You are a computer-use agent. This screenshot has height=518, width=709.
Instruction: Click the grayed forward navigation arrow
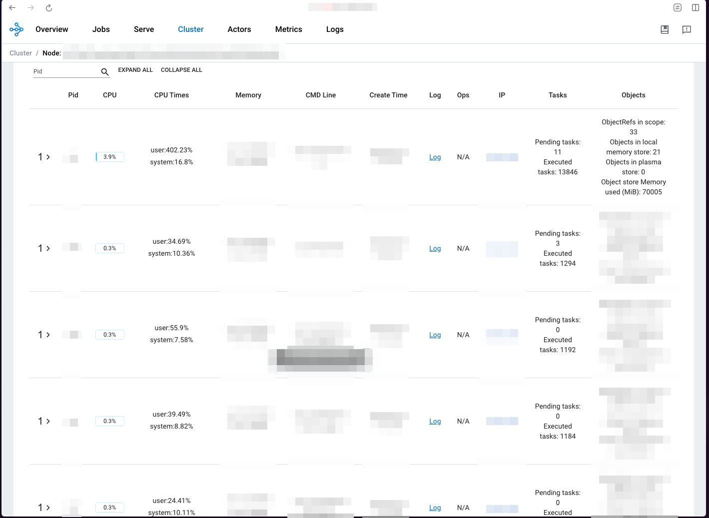[x=30, y=7]
